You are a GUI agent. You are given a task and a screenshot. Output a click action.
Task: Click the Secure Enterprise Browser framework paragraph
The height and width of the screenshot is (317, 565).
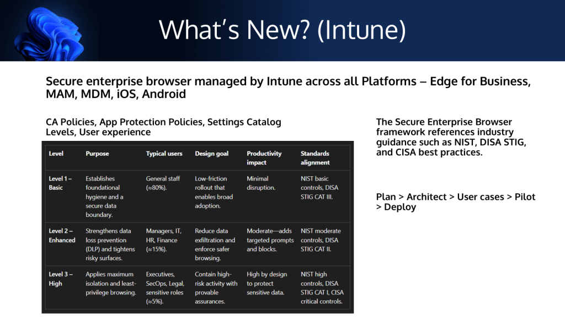(x=451, y=137)
